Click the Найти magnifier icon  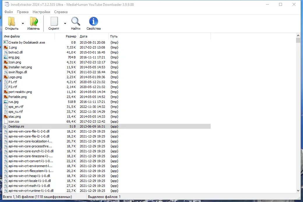(75, 22)
